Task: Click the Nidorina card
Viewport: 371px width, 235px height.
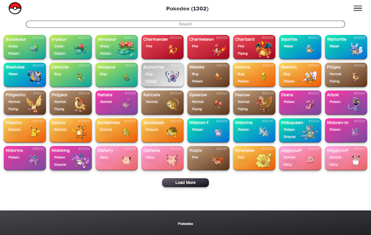Action: pos(254,130)
